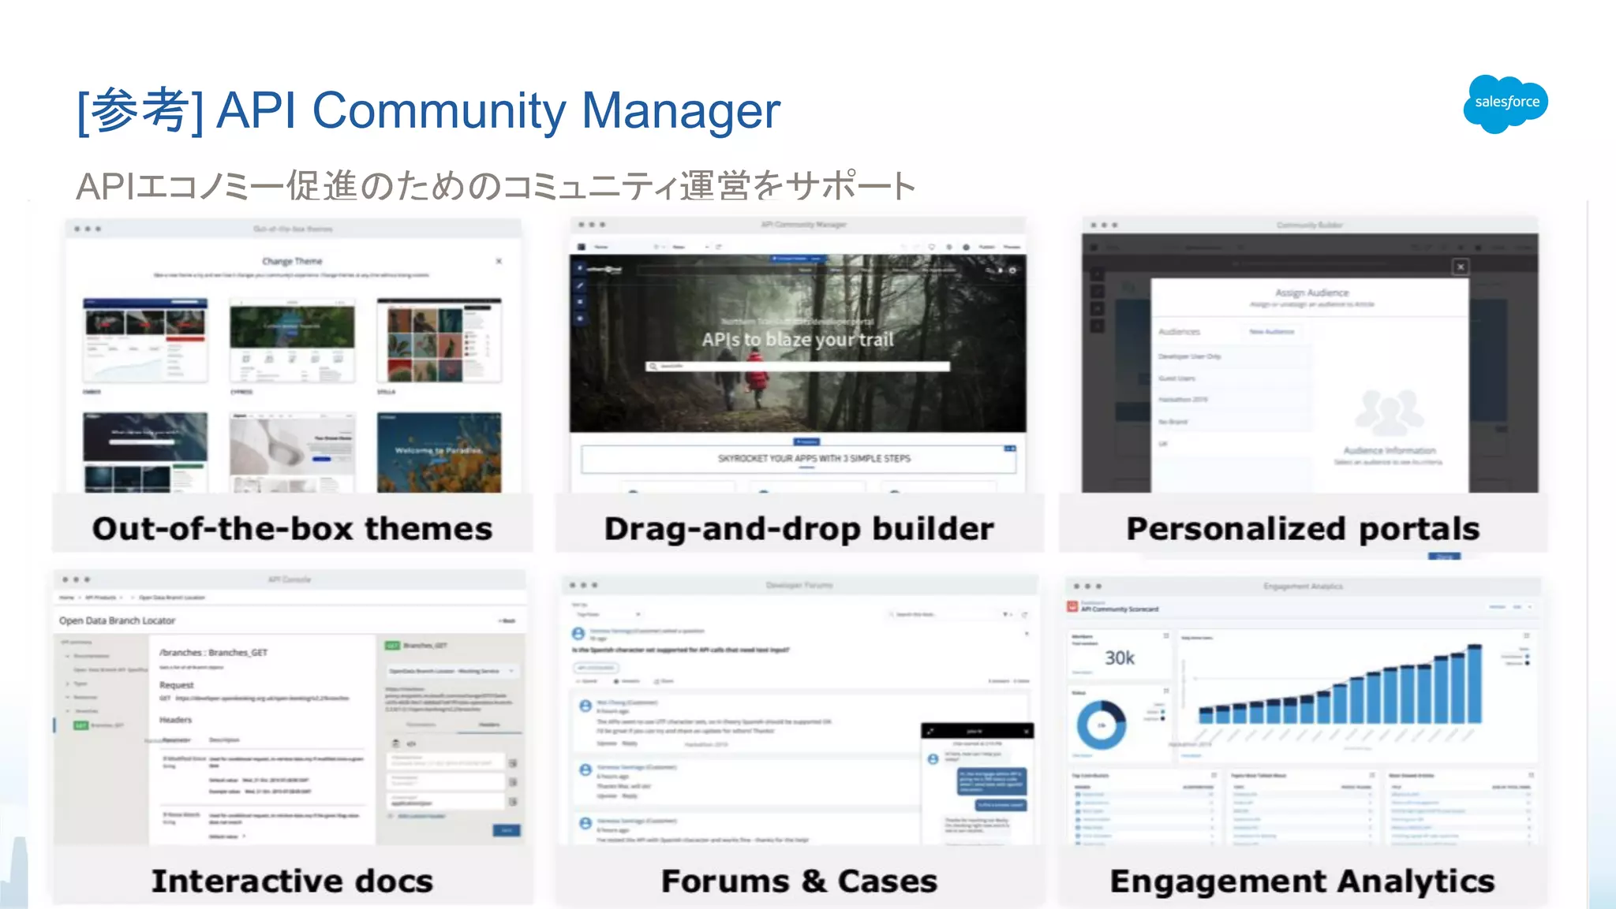Screen dimensions: 1616x909
Task: Click the code view icon under the Headers tab
Action: click(411, 743)
